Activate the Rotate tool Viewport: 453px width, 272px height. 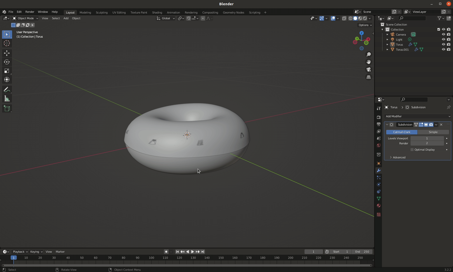click(7, 62)
